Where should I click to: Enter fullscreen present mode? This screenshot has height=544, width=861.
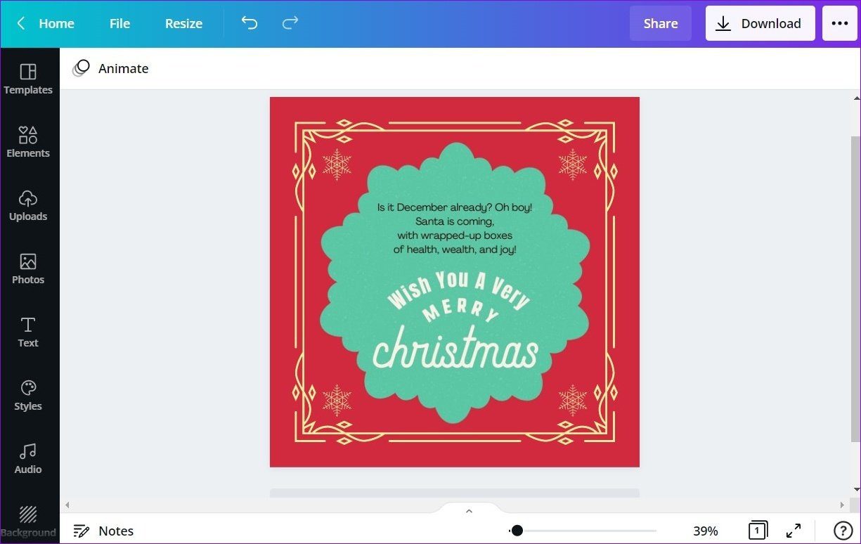pyautogui.click(x=794, y=531)
